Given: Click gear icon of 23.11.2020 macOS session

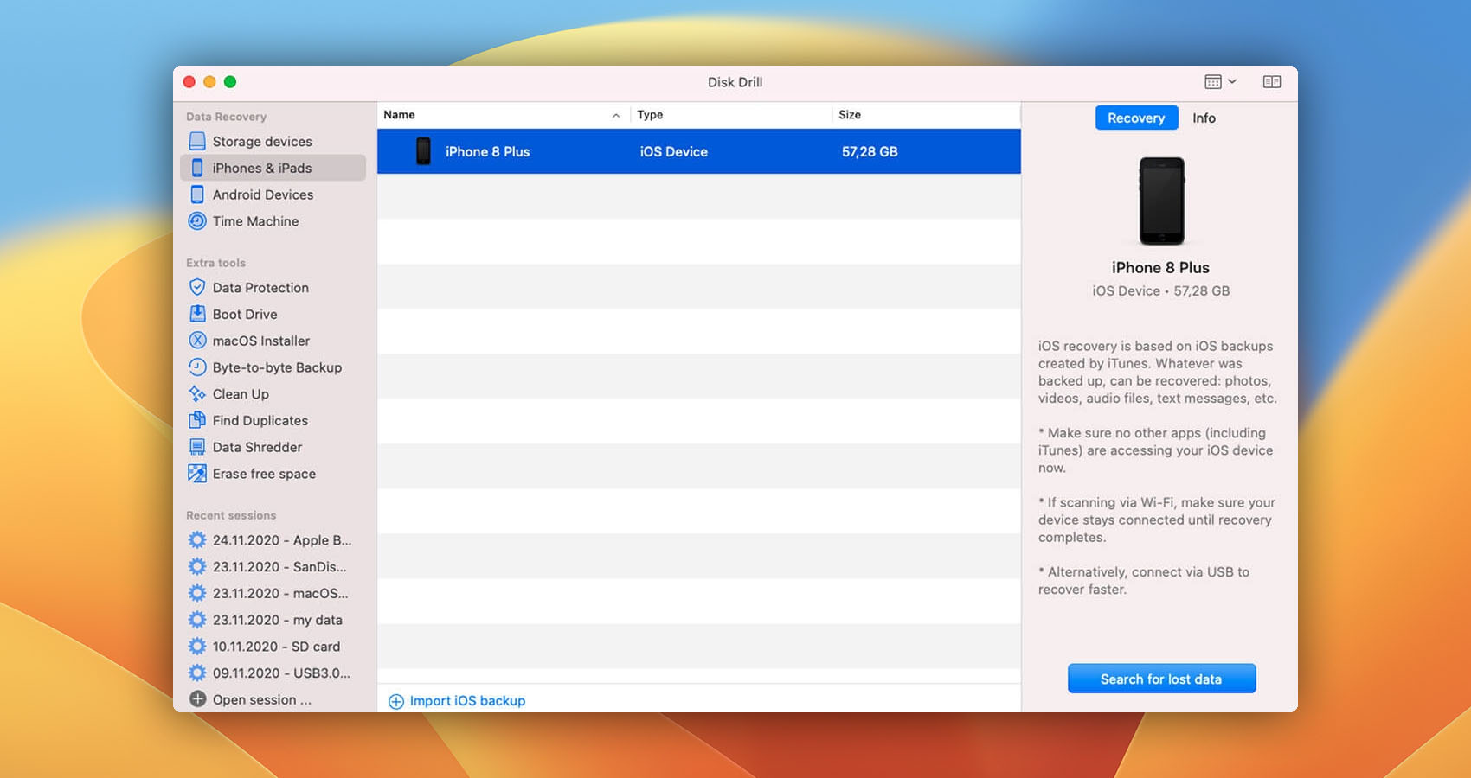Looking at the screenshot, I should pos(197,593).
